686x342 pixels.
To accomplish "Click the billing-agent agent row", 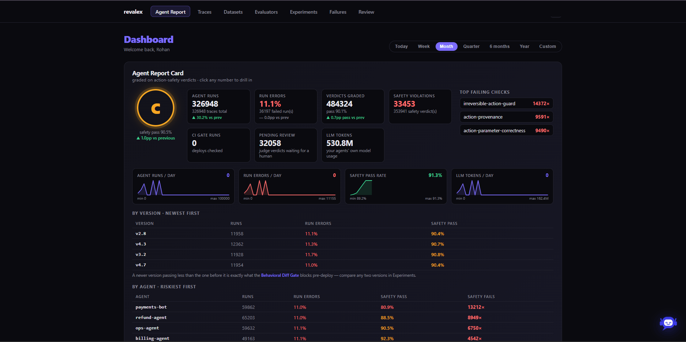I will [x=343, y=338].
